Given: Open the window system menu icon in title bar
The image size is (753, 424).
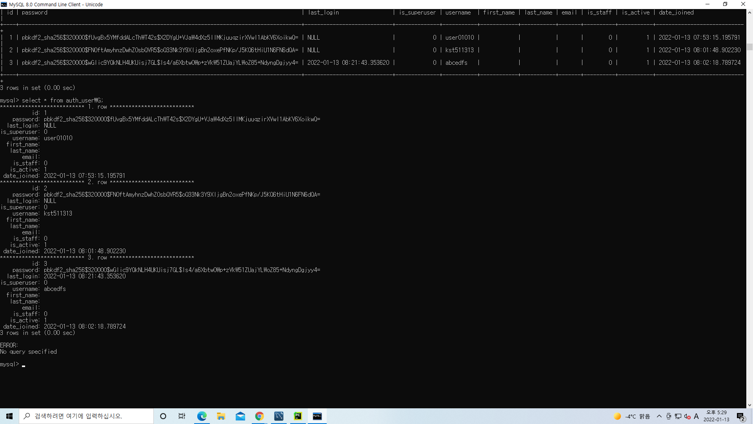Looking at the screenshot, I should (x=4, y=4).
